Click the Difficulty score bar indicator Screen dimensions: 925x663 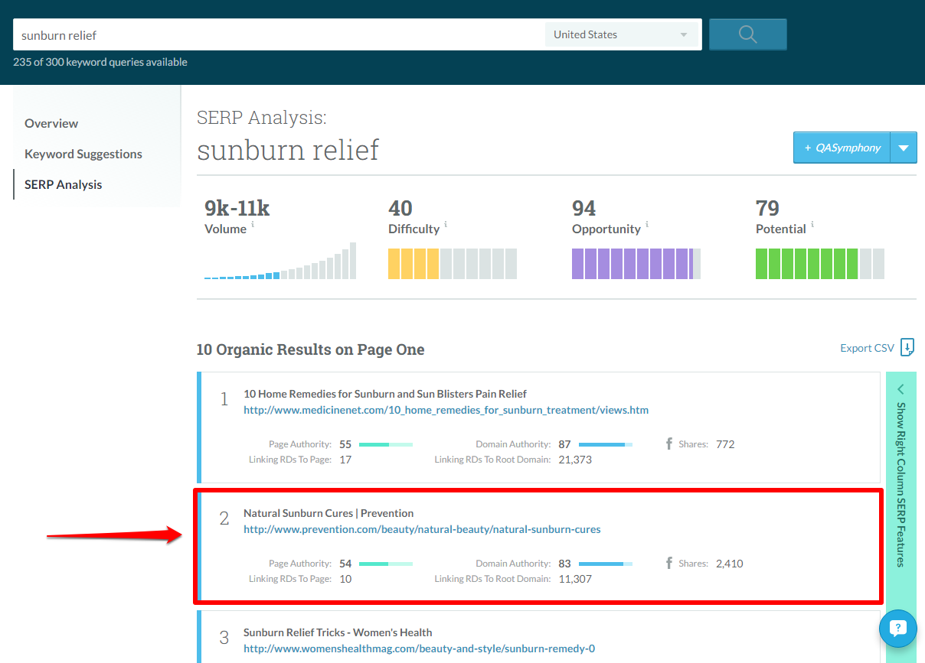(x=452, y=263)
